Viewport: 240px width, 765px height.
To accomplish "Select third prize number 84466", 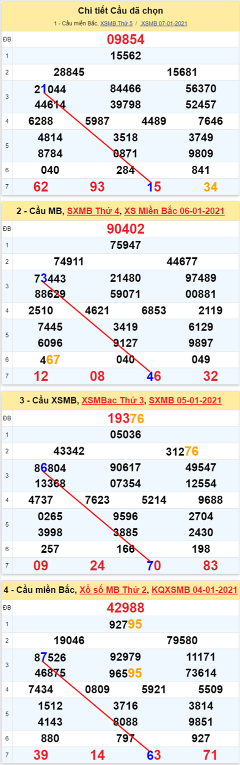I will pyautogui.click(x=125, y=89).
